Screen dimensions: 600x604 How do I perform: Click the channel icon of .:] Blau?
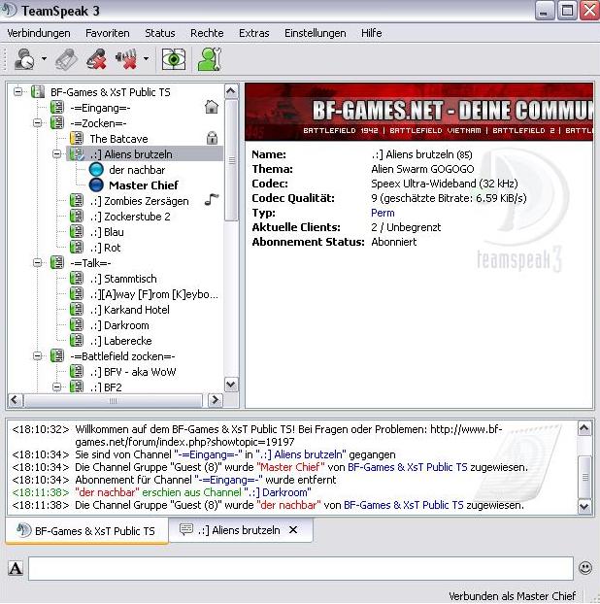pos(77,231)
